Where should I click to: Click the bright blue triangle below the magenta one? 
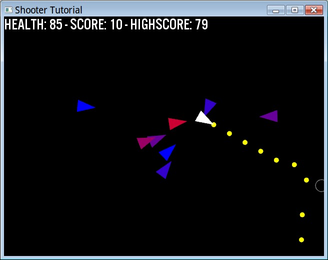(x=168, y=152)
